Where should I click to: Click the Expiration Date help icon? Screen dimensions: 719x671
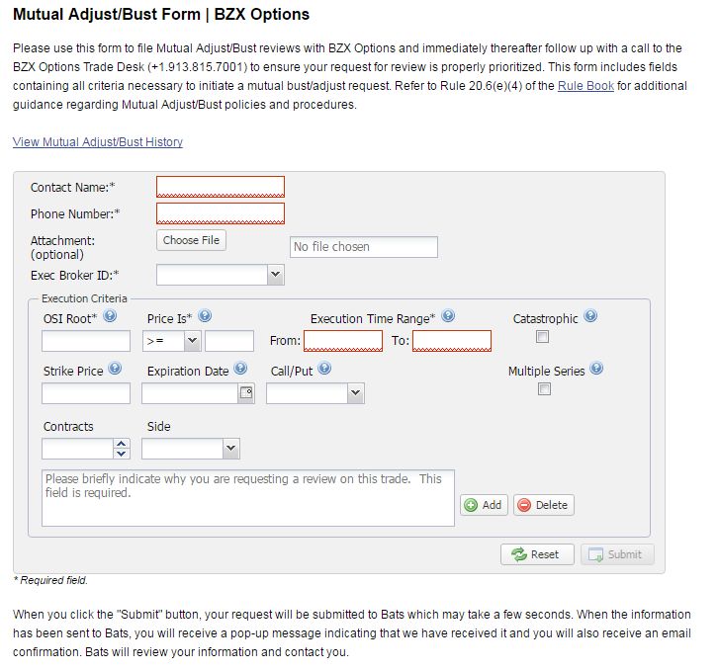[x=240, y=368]
